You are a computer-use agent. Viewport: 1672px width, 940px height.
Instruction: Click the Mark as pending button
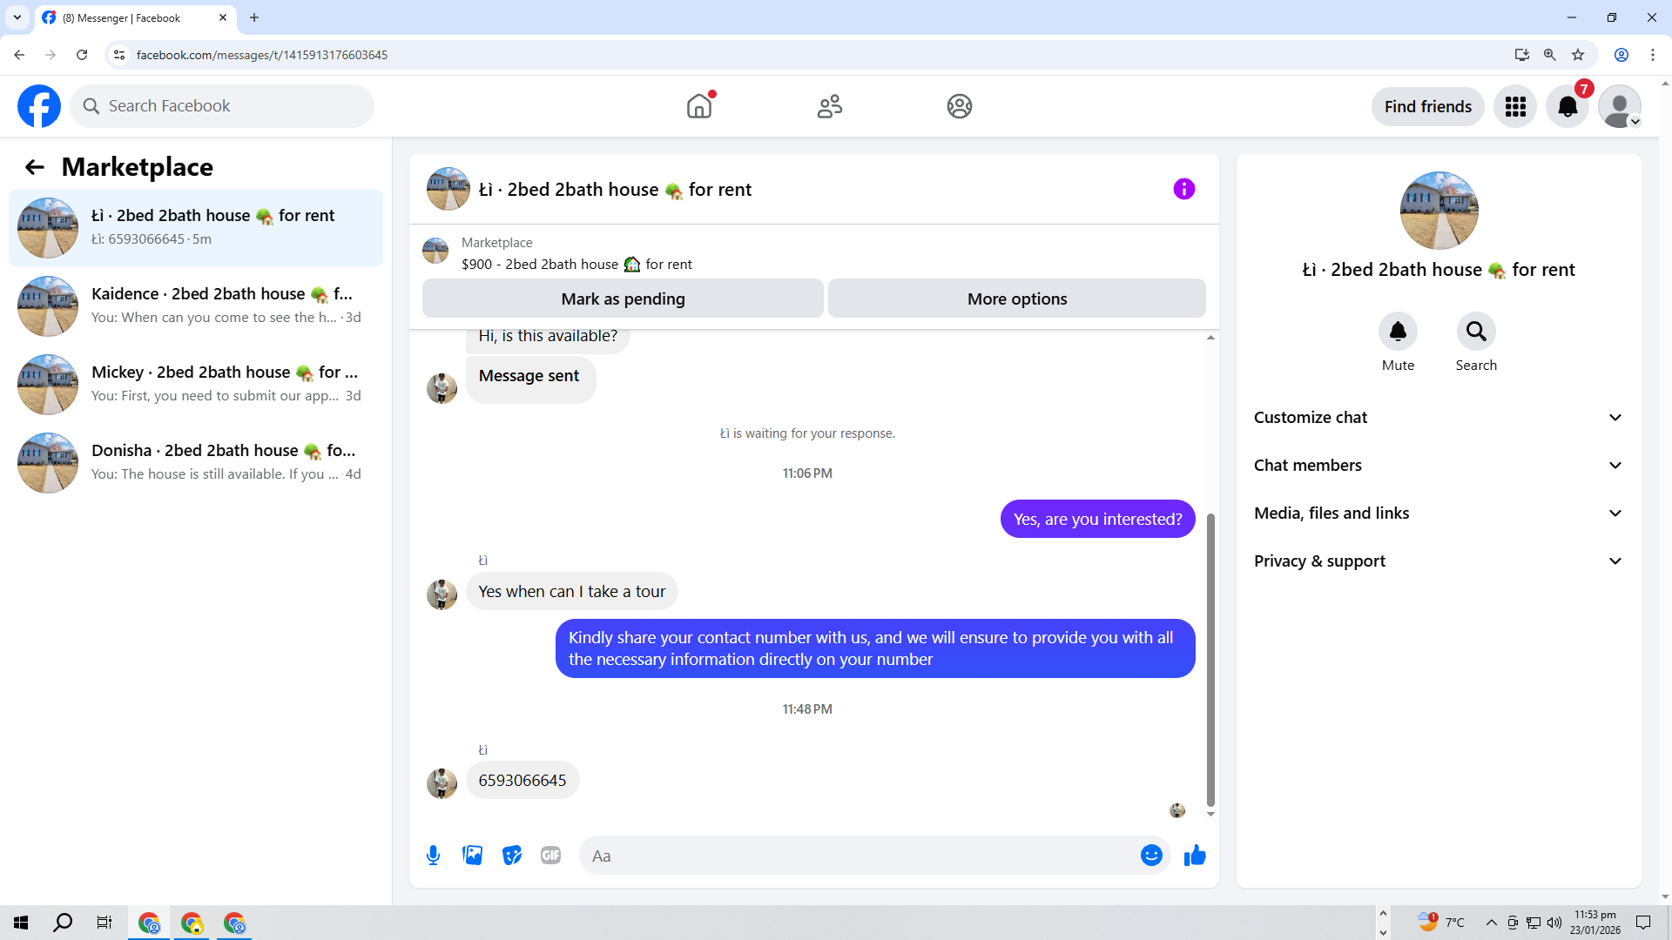tap(623, 299)
